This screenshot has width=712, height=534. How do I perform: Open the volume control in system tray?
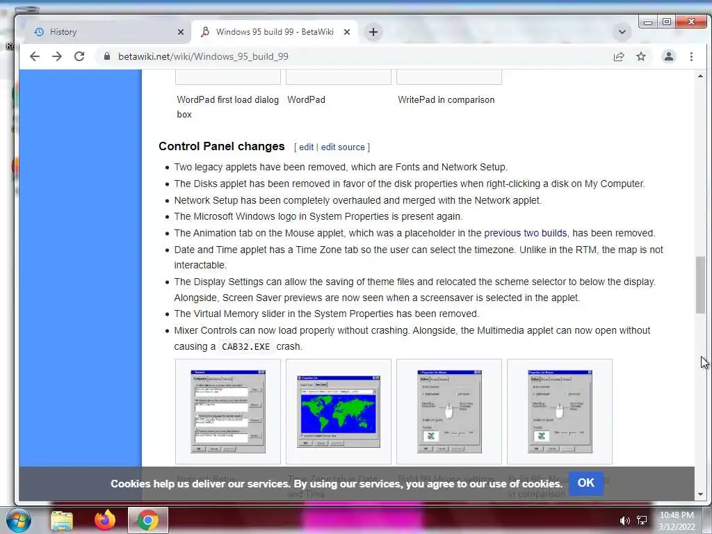click(625, 521)
